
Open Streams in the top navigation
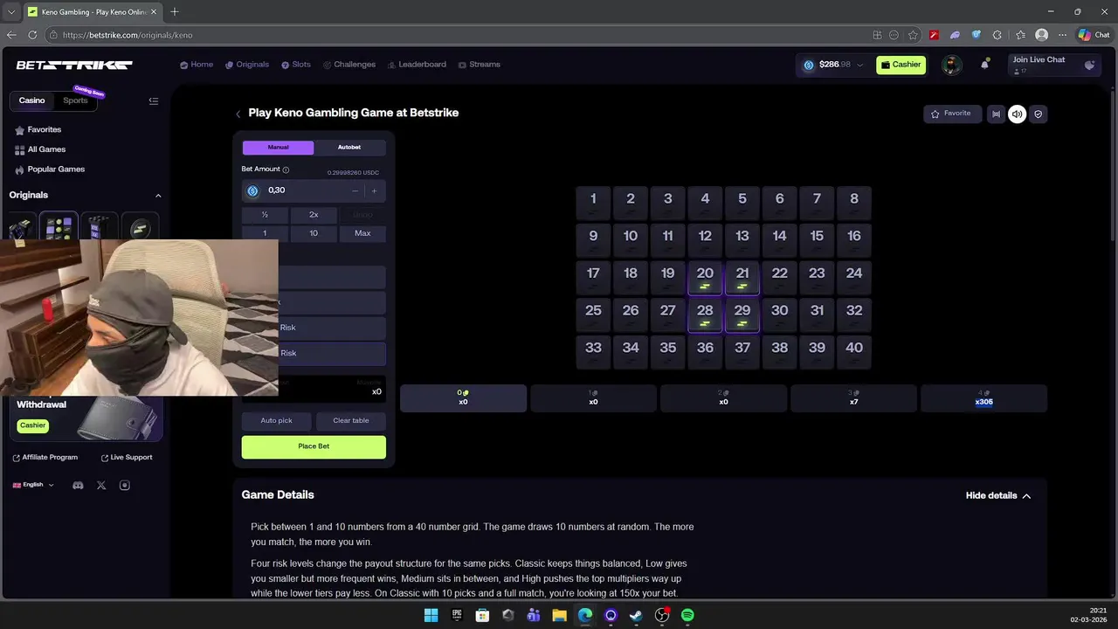pyautogui.click(x=480, y=65)
